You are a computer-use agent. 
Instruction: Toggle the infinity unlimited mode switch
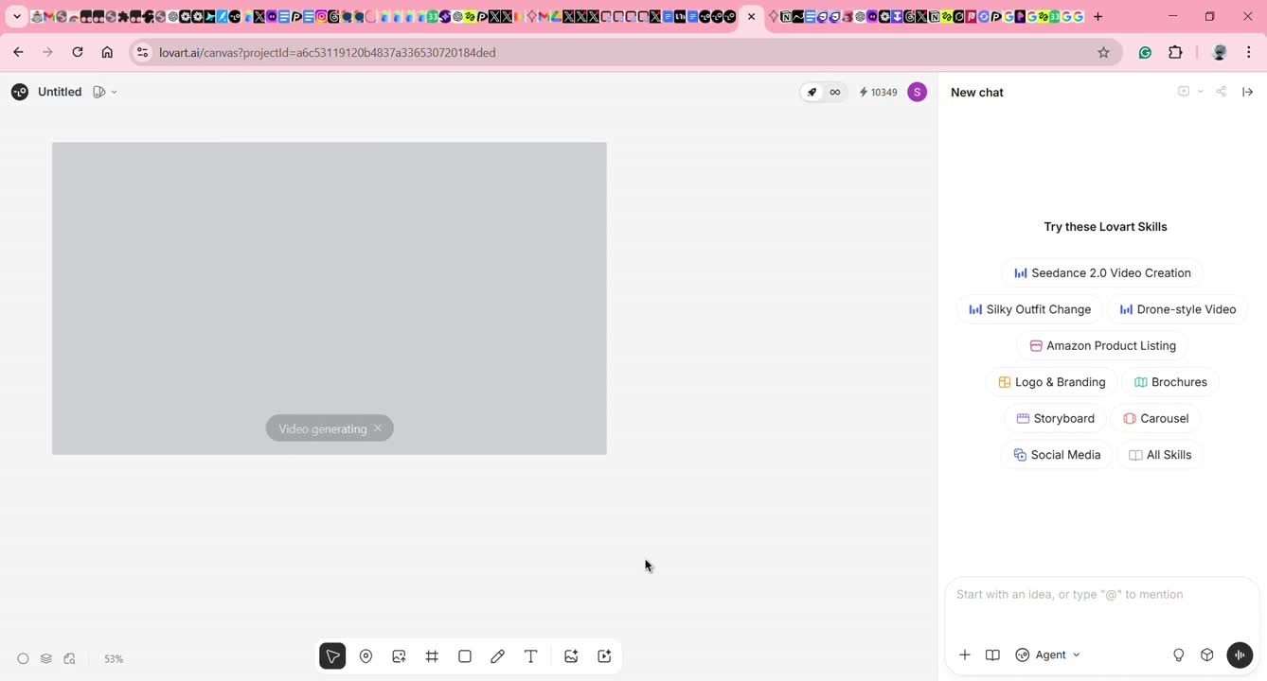(x=834, y=92)
